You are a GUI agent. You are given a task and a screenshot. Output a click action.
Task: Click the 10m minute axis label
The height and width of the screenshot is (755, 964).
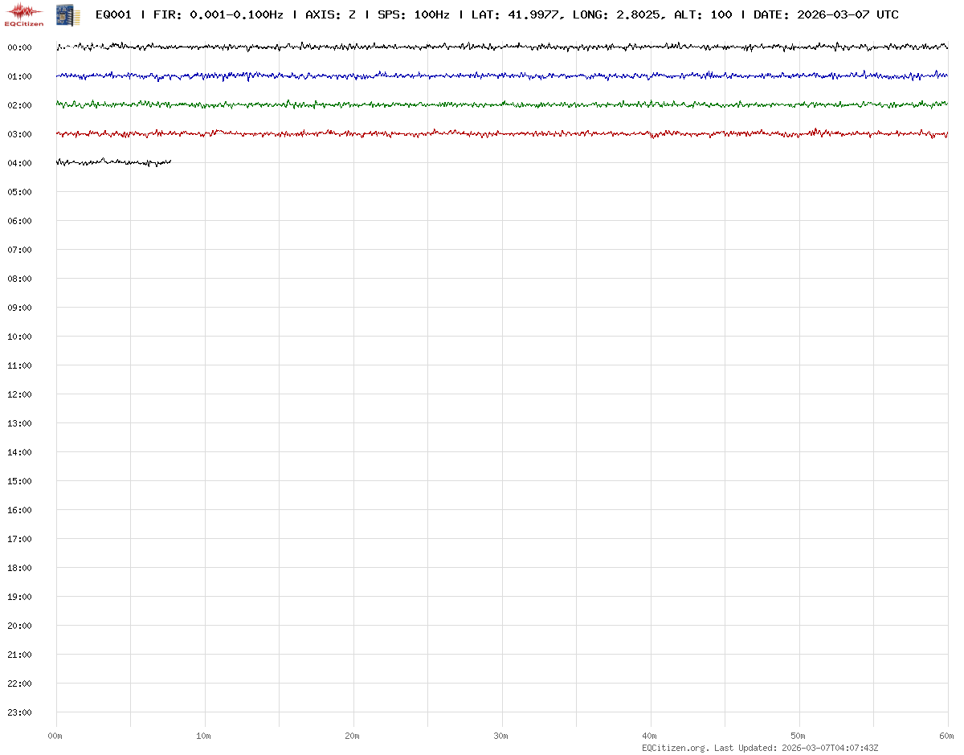pos(204,736)
